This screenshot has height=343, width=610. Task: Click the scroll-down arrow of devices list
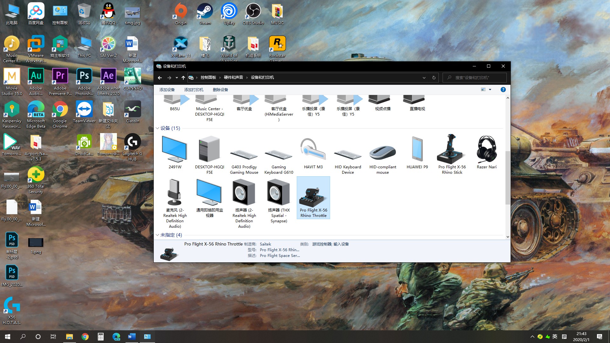click(507, 237)
